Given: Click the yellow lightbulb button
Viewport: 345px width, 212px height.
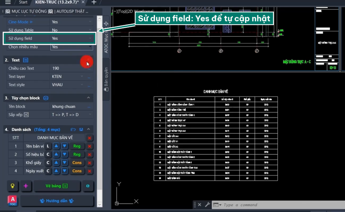Looking at the screenshot, I should 12,186.
